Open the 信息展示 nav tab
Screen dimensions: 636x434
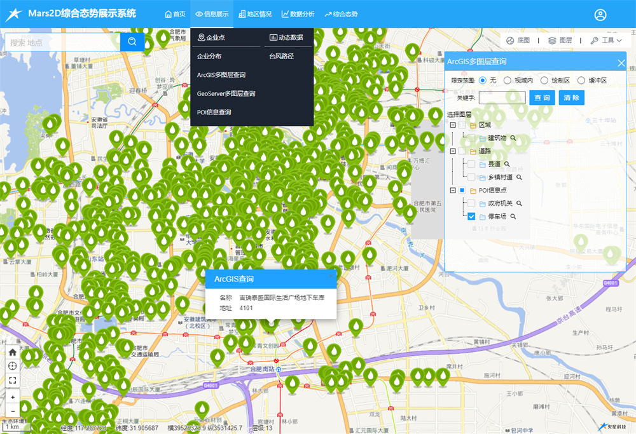pyautogui.click(x=212, y=14)
